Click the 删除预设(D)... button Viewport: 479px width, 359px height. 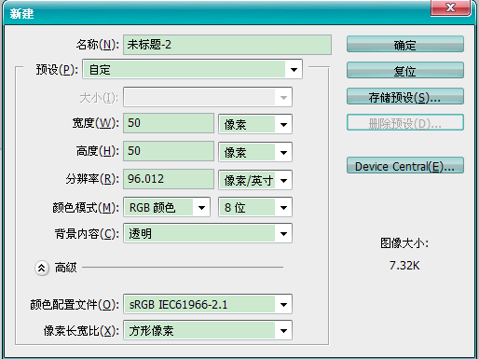point(405,122)
